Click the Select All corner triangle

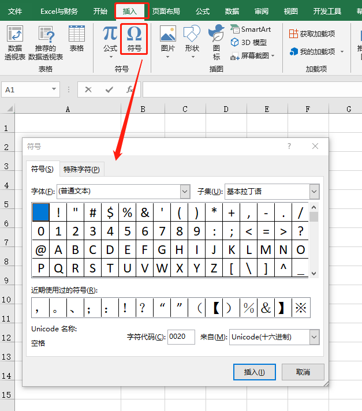[9, 109]
